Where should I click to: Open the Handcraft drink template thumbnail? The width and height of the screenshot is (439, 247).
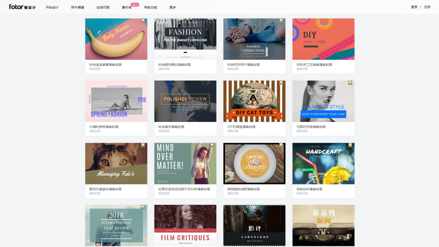coord(324,164)
